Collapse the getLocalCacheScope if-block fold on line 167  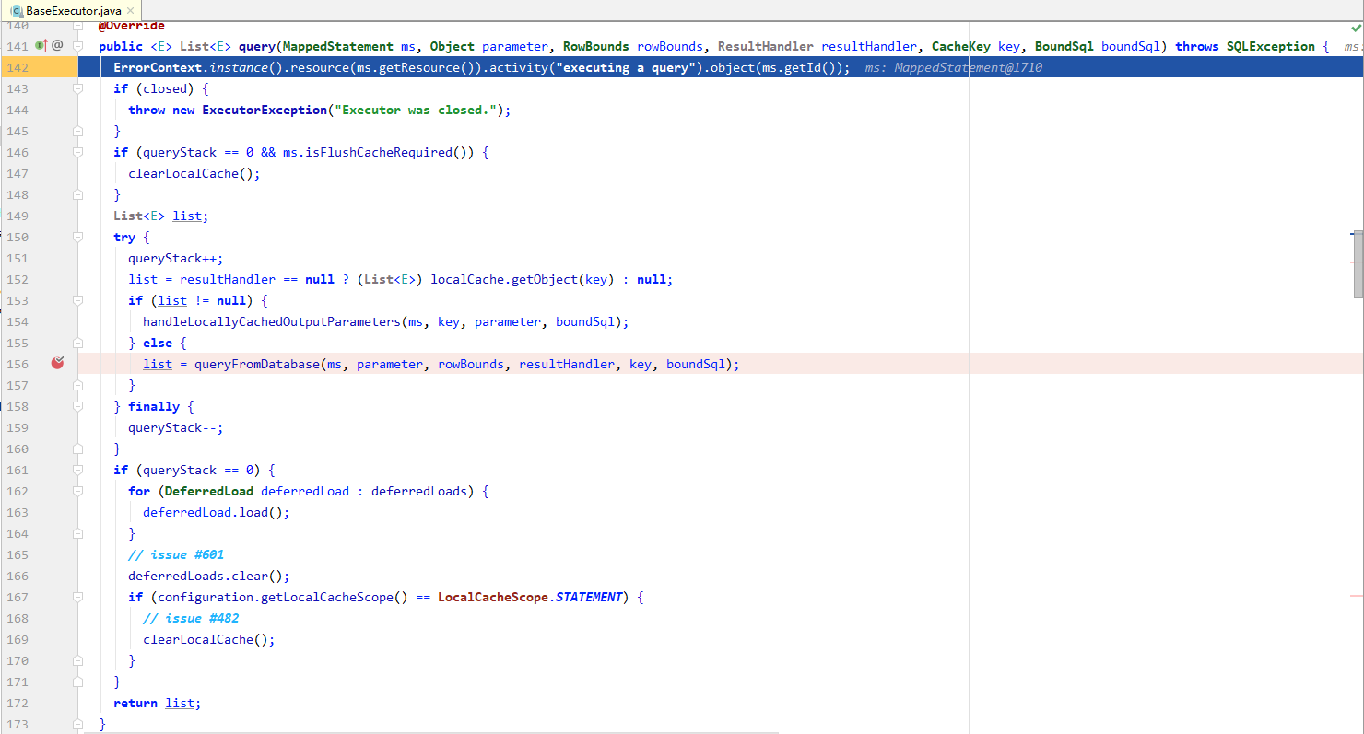pyautogui.click(x=77, y=597)
